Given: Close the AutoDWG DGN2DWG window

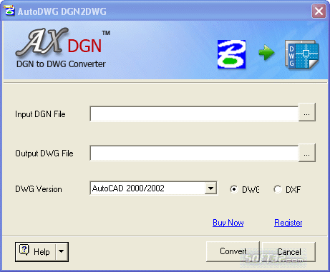Looking at the screenshot, I should [319, 11].
